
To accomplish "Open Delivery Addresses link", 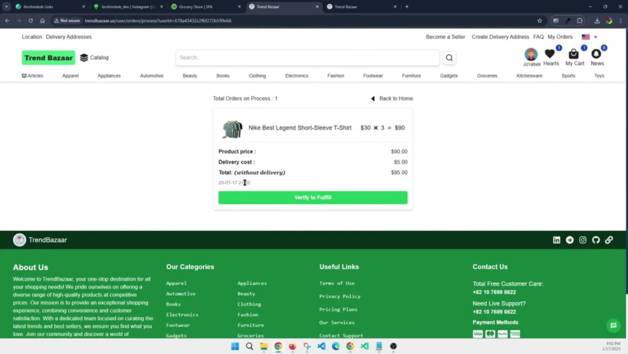I will (68, 37).
